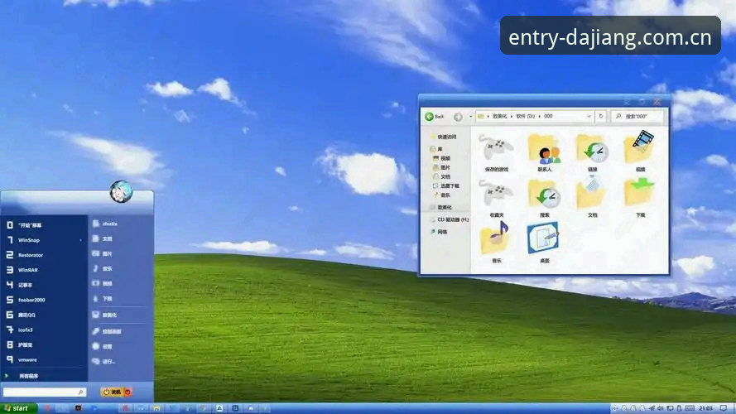Click the Forward arrow in Explorer

[458, 117]
